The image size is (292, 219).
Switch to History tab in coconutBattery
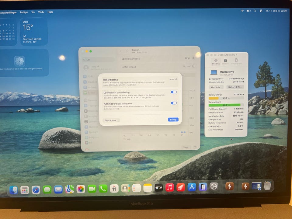click(225, 62)
